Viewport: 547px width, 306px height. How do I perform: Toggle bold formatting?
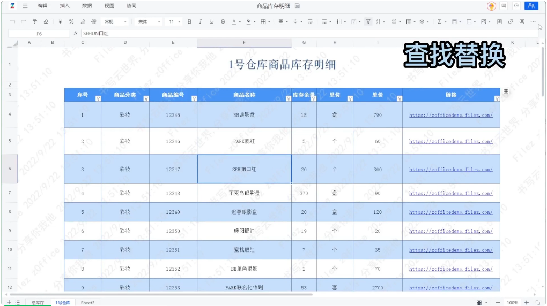189,21
